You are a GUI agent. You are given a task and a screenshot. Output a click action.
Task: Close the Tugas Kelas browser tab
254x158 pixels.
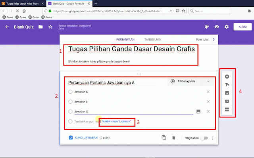click(x=42, y=4)
